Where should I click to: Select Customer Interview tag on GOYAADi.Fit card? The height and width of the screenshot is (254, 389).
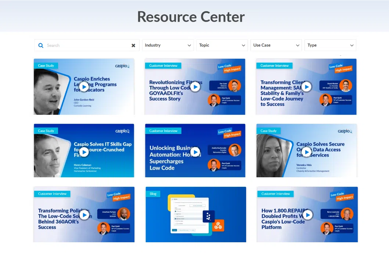point(163,66)
